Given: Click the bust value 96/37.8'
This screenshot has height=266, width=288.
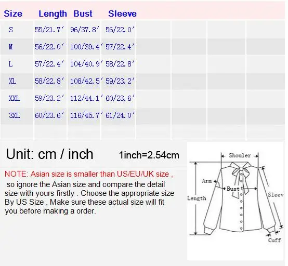Looking at the screenshot, I should 85,30.
